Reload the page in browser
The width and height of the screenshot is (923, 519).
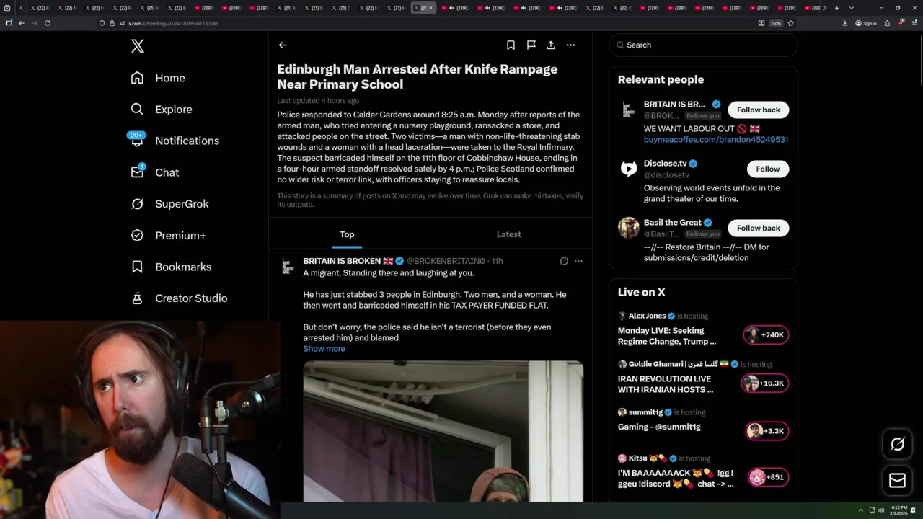pyautogui.click(x=48, y=23)
